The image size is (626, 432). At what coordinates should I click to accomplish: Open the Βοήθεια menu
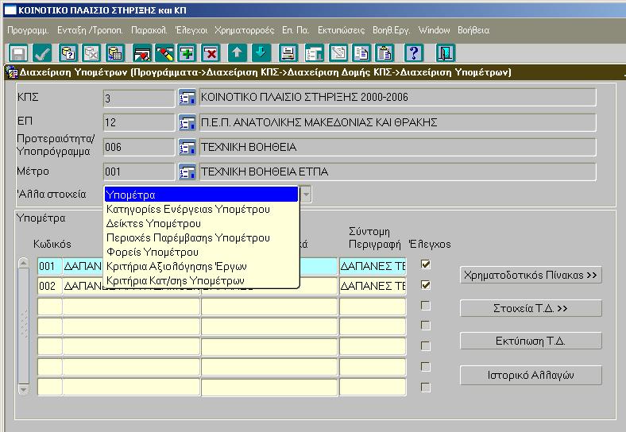[x=473, y=30]
